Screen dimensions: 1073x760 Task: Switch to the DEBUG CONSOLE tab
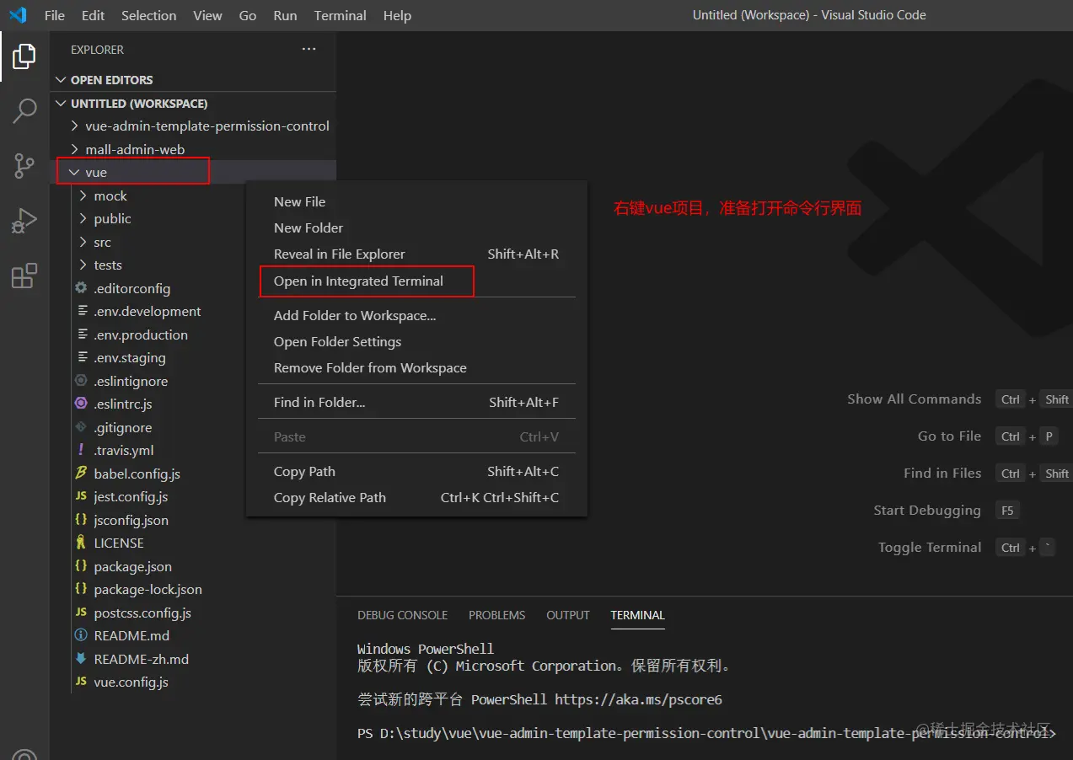pyautogui.click(x=402, y=615)
